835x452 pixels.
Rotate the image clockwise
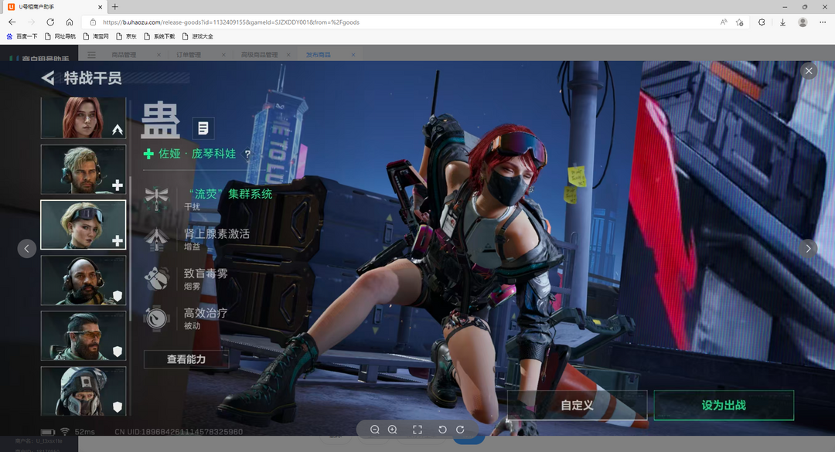point(460,430)
